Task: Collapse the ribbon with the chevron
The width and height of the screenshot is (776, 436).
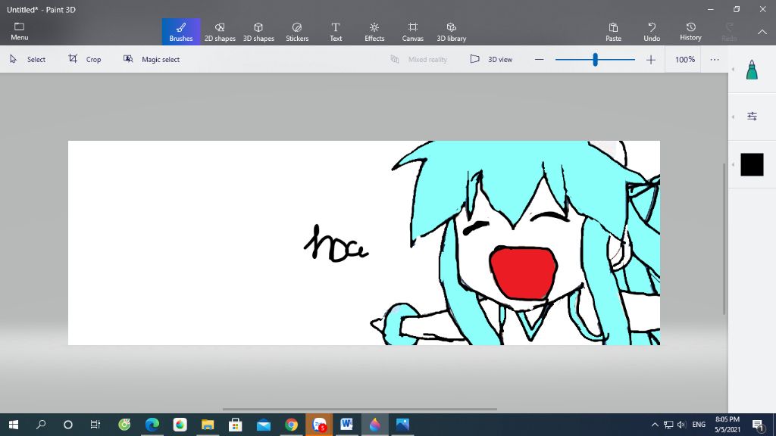Action: click(x=762, y=32)
